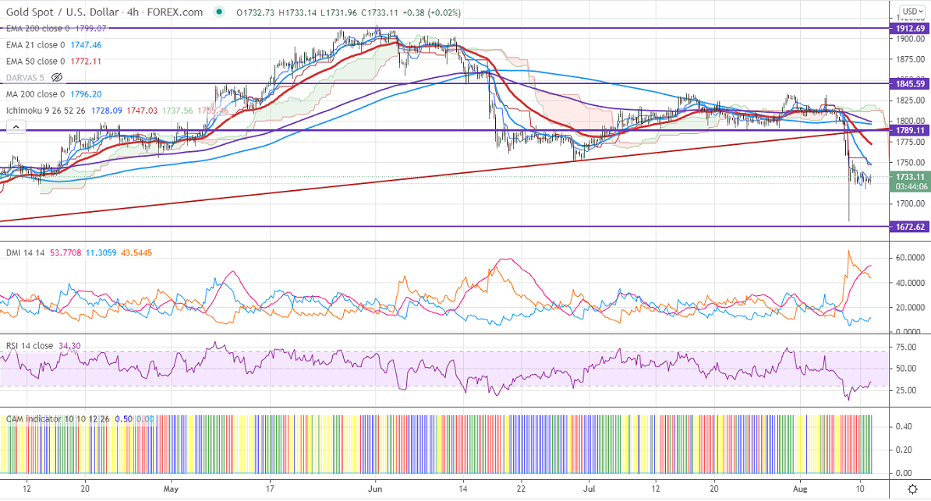Click EMA 200 value 1799.07
This screenshot has width=931, height=501.
[90, 29]
